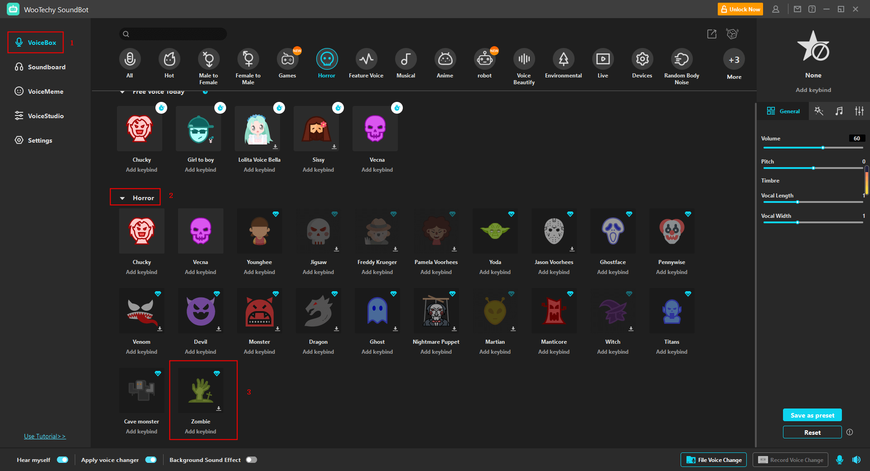This screenshot has width=870, height=471.
Task: Select the Ghostface voice thumbnail
Action: (613, 231)
